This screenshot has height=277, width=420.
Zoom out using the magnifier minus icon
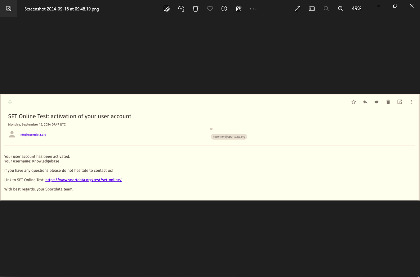point(326,9)
